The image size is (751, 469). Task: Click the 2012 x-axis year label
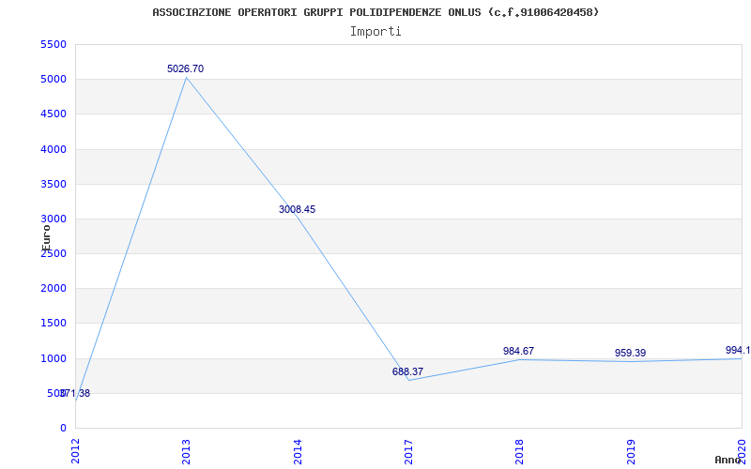point(75,451)
